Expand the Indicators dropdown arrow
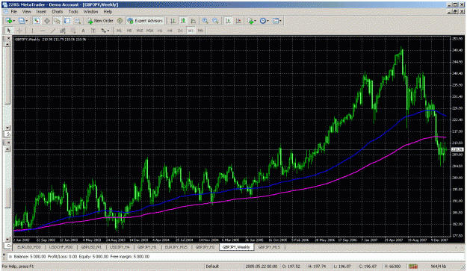467x271 pixels. tap(256, 21)
